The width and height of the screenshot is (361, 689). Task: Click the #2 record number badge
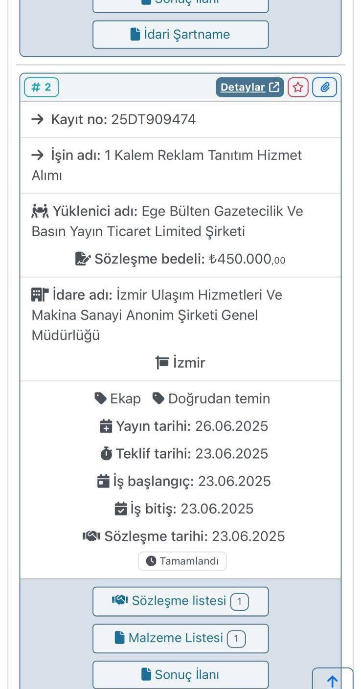pos(42,88)
